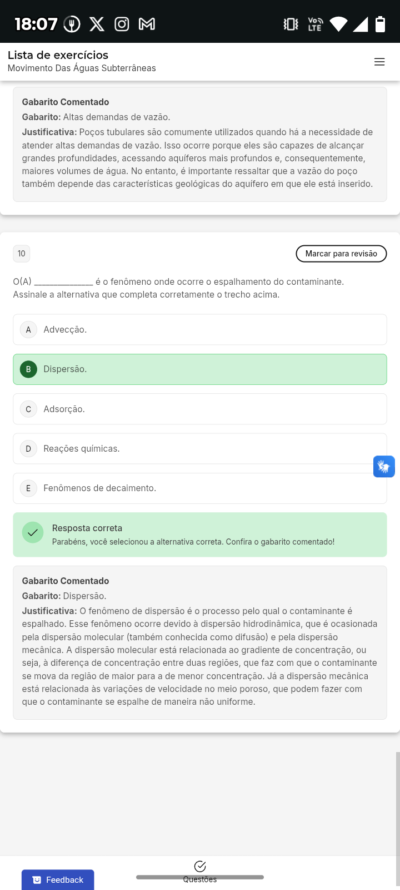Tap the Wi-Fi signal status icon
The height and width of the screenshot is (890, 400).
pos(338,24)
